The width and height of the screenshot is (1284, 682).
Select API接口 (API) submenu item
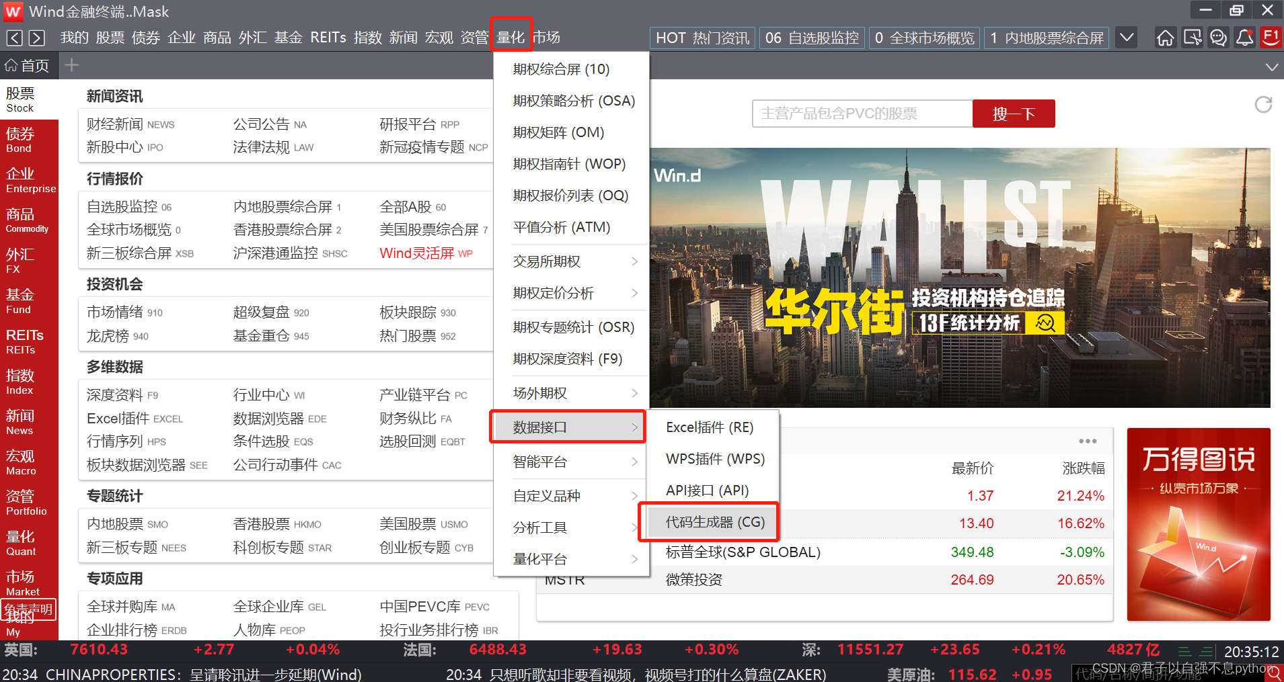(x=714, y=491)
